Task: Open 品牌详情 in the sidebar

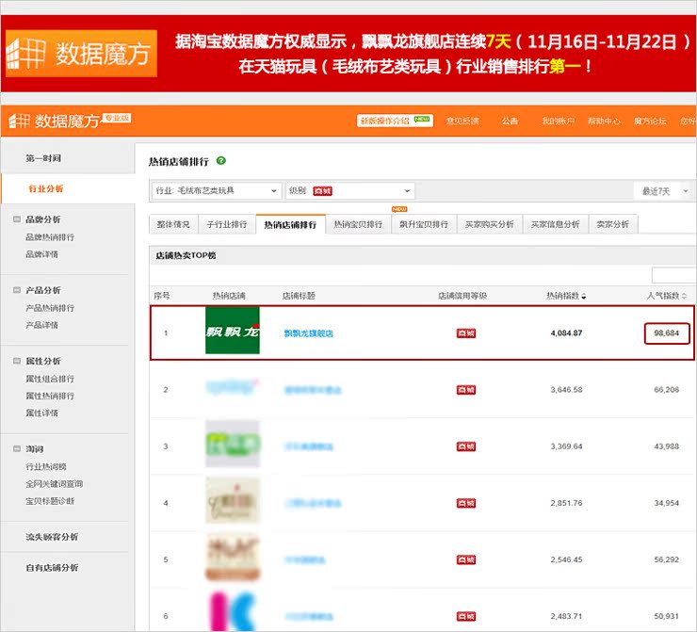Action: [x=41, y=254]
